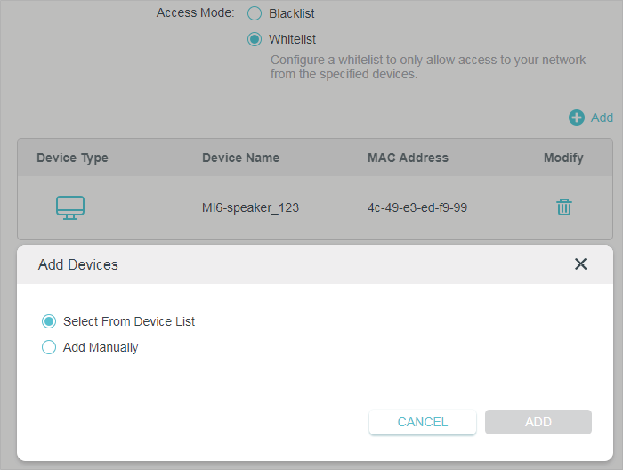
Task: Click the whitelist description text
Action: pyautogui.click(x=427, y=67)
